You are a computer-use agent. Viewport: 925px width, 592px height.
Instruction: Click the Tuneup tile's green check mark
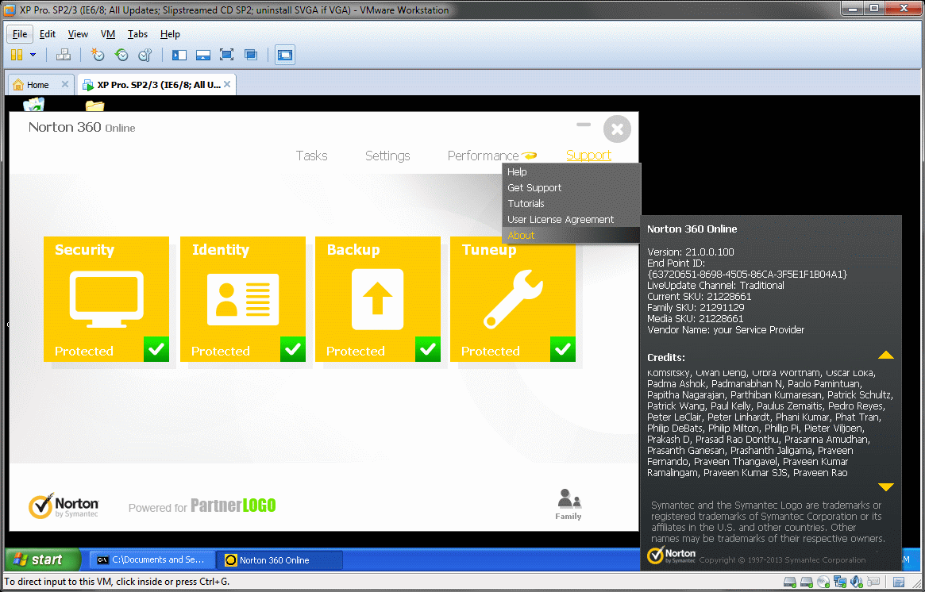pyautogui.click(x=563, y=349)
